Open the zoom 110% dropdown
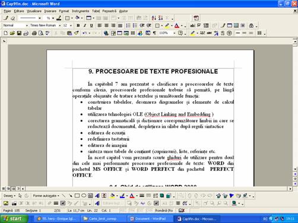This screenshot has height=223, width=298. 175,33
